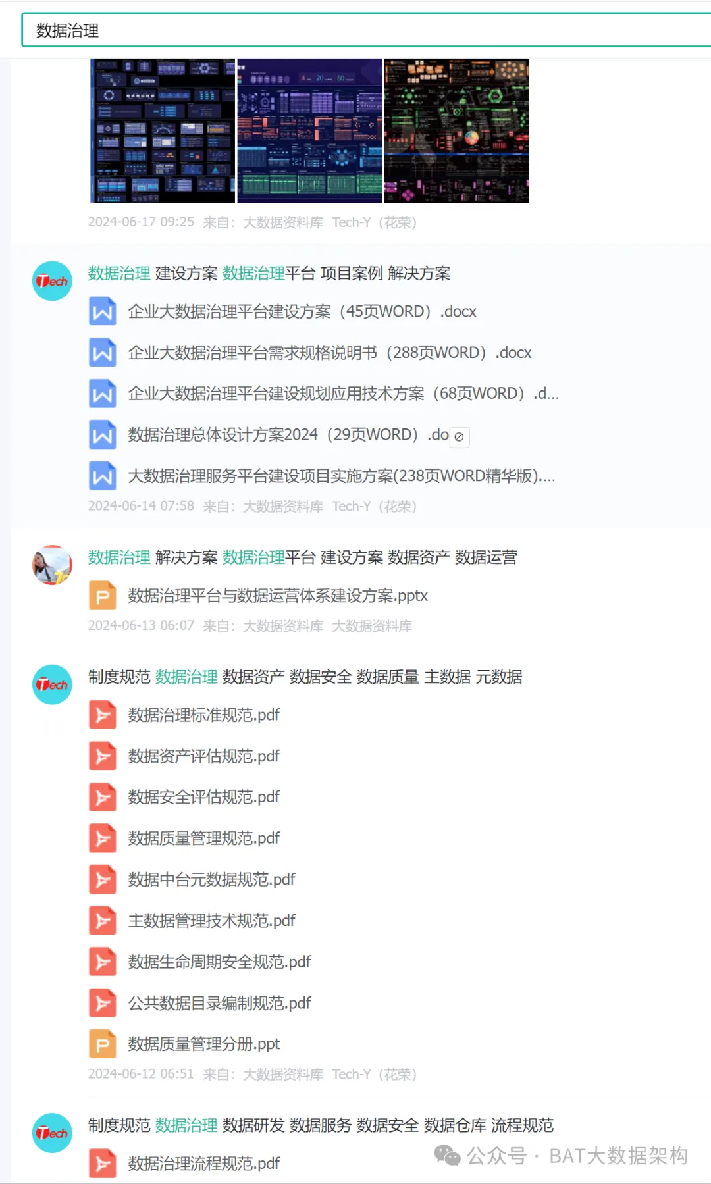Screen dimensions: 711x1184
Task: Click 大数据资料库 source link under 2024-06-14 post
Action: [x=283, y=506]
